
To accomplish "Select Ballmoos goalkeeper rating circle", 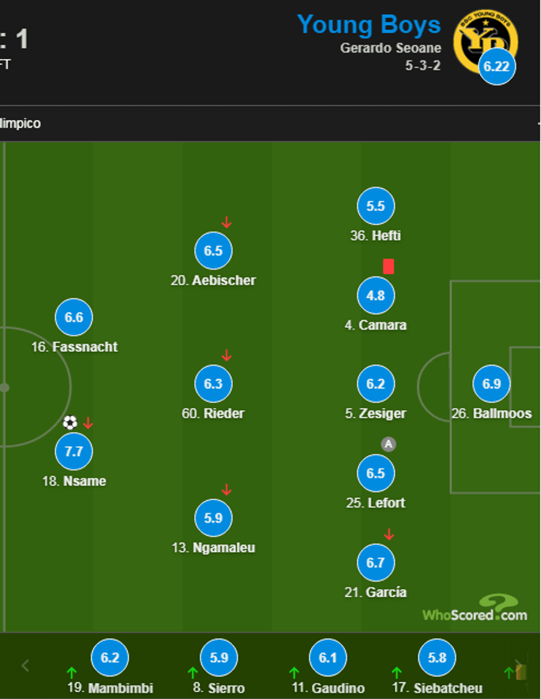I will (x=491, y=384).
